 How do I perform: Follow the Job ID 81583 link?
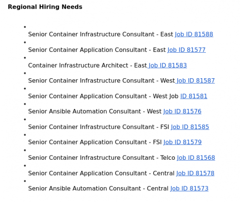pos(167,65)
